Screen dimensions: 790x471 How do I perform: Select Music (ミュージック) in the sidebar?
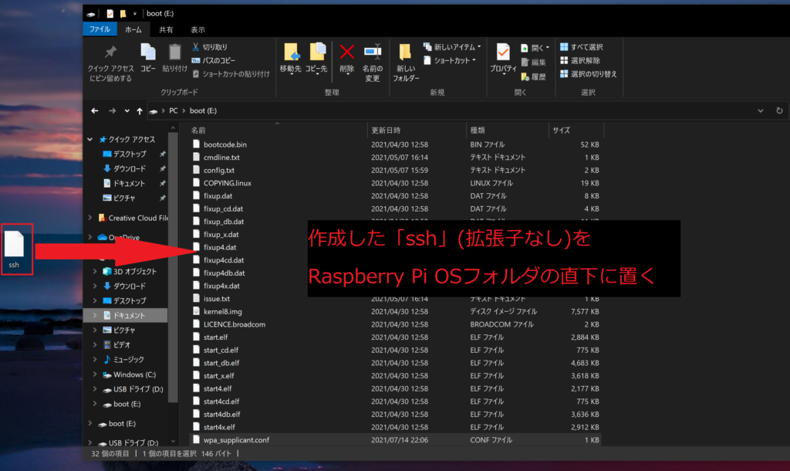point(123,360)
